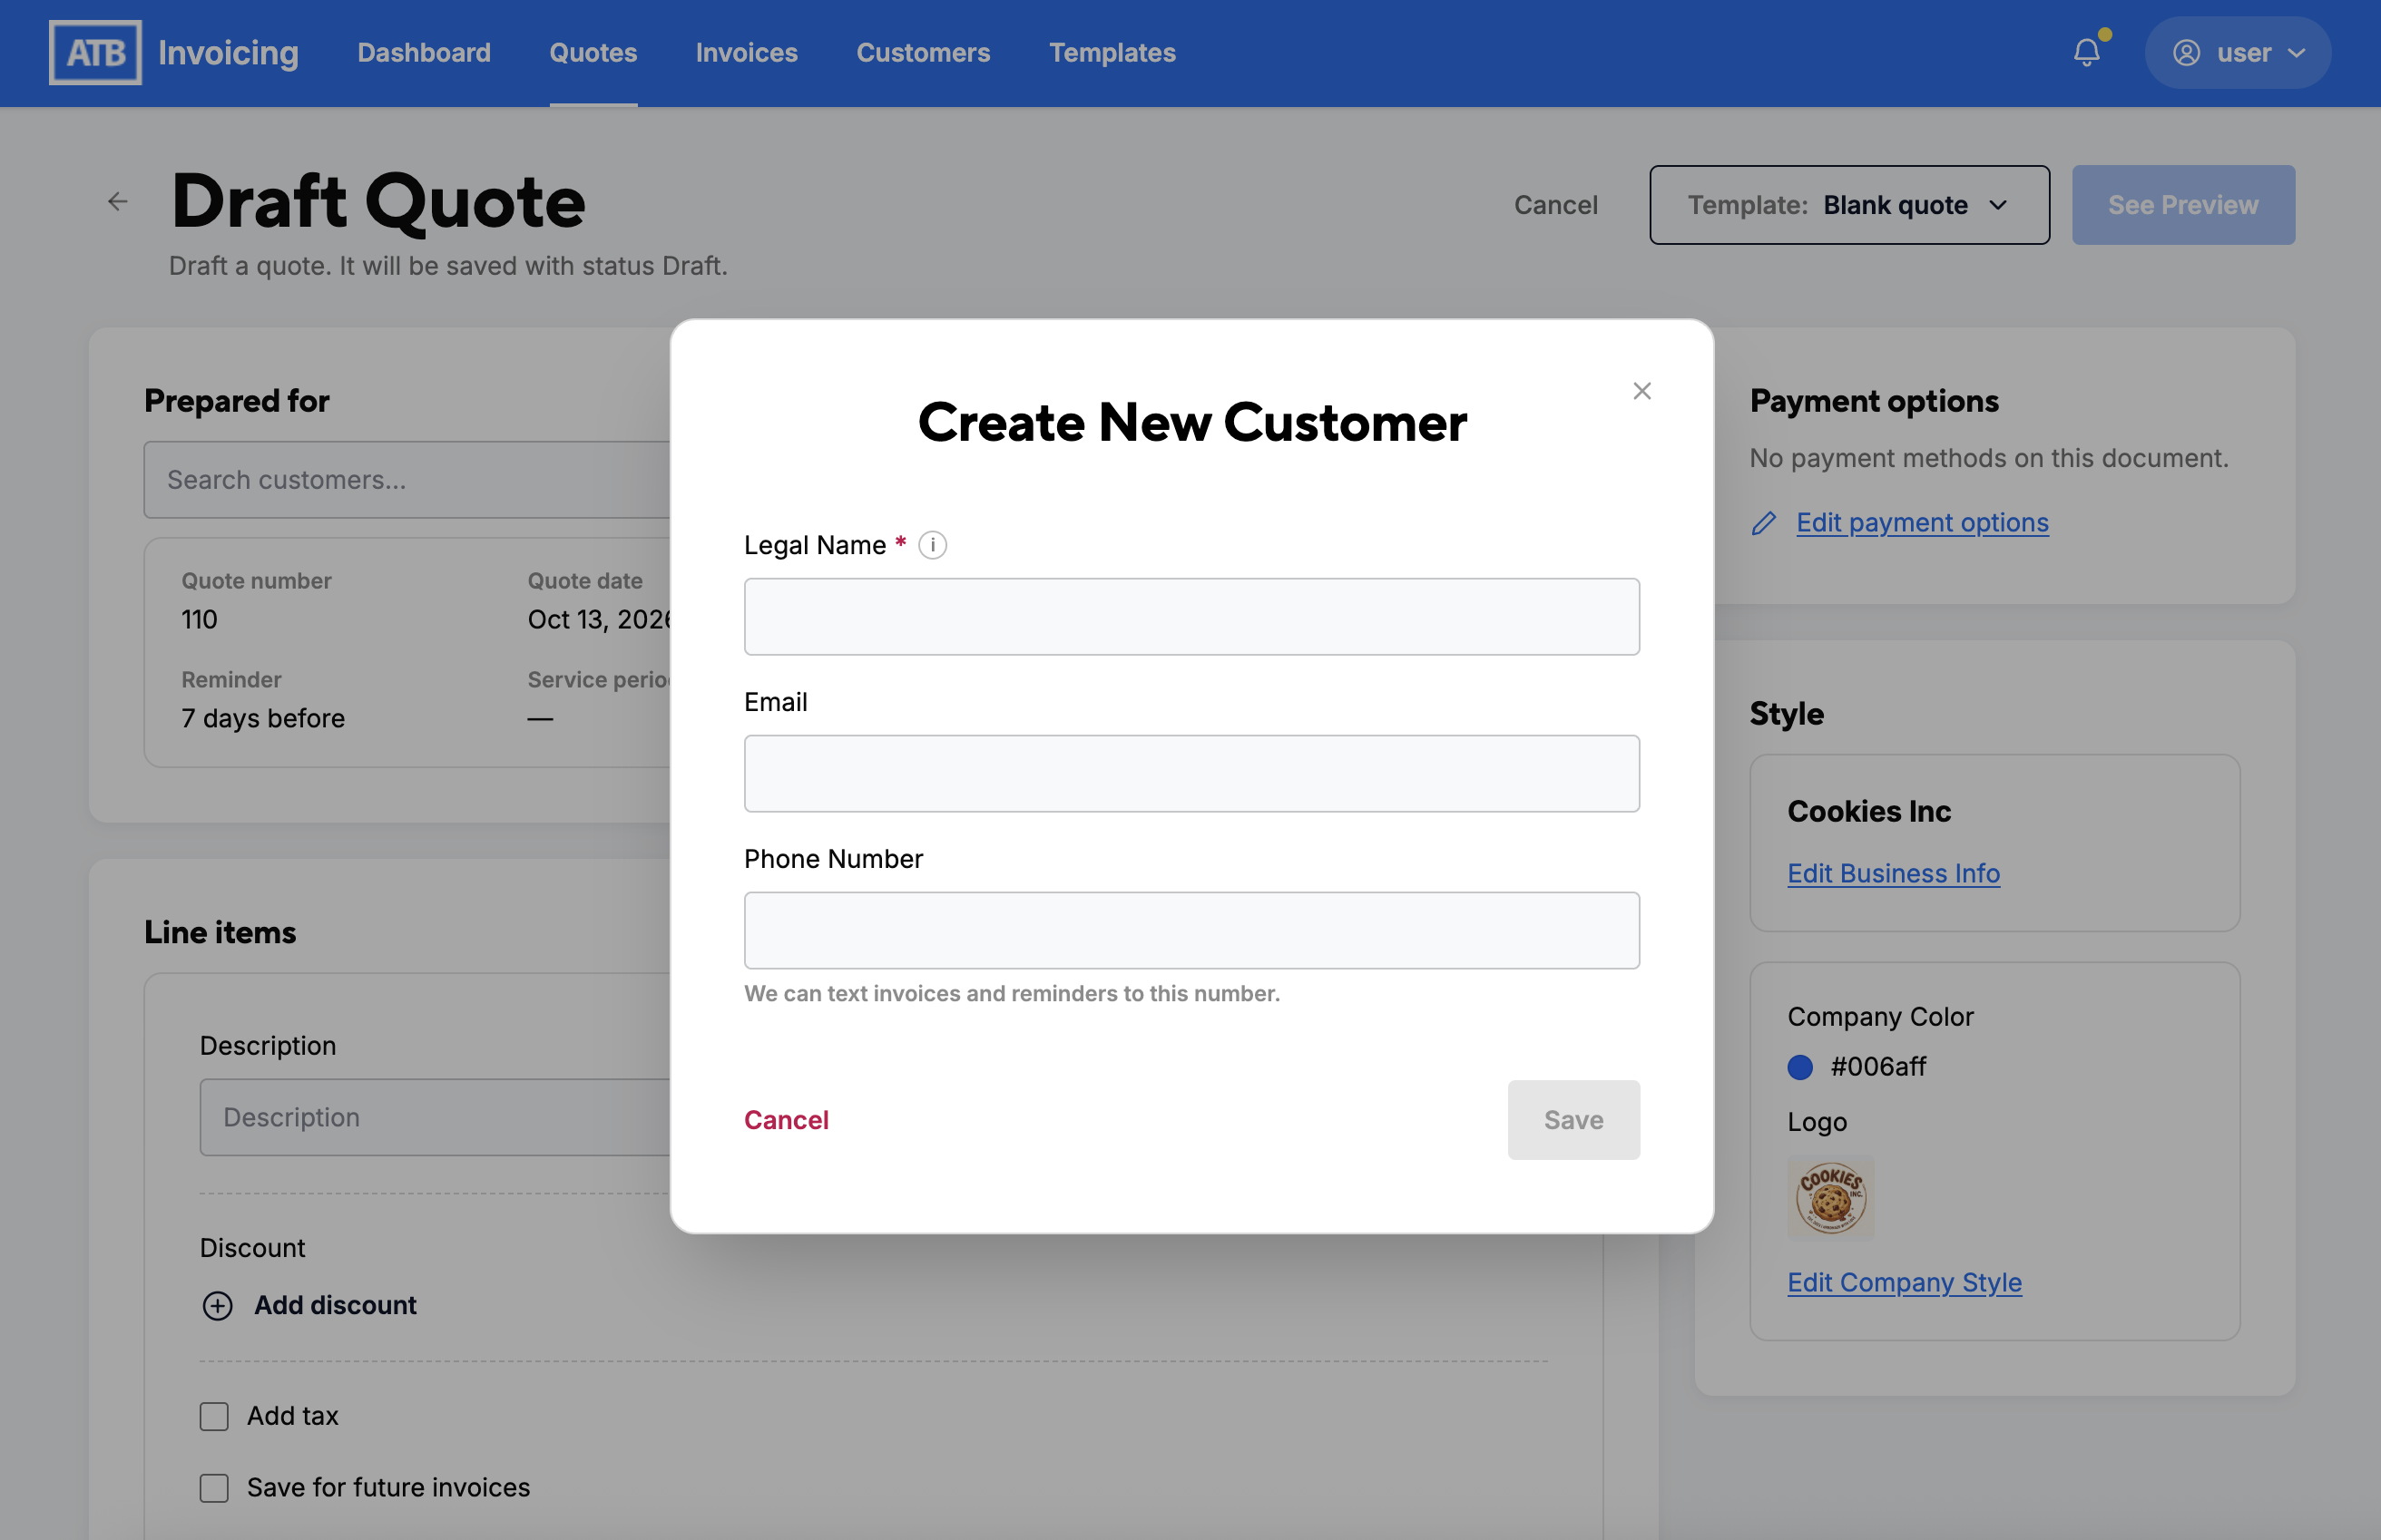Viewport: 2381px width, 1540px height.
Task: Click the Legal Name info icon
Action: (x=933, y=545)
